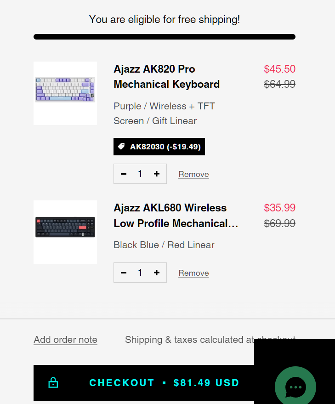Increase quantity of Ajazz AKL680 keyboard

(x=157, y=273)
